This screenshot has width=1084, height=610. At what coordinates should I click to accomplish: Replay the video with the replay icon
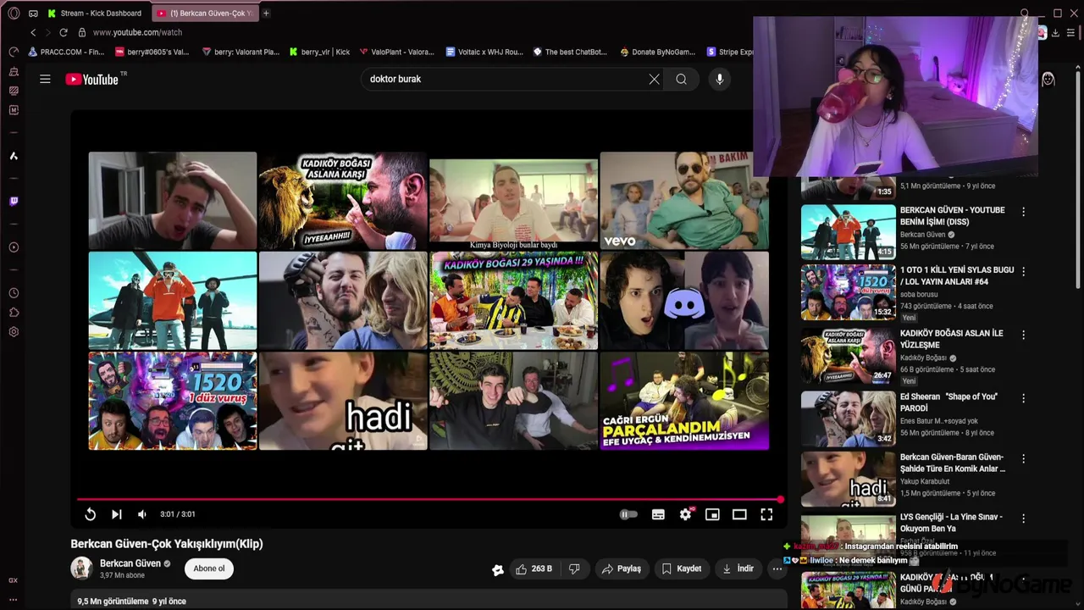(x=91, y=514)
